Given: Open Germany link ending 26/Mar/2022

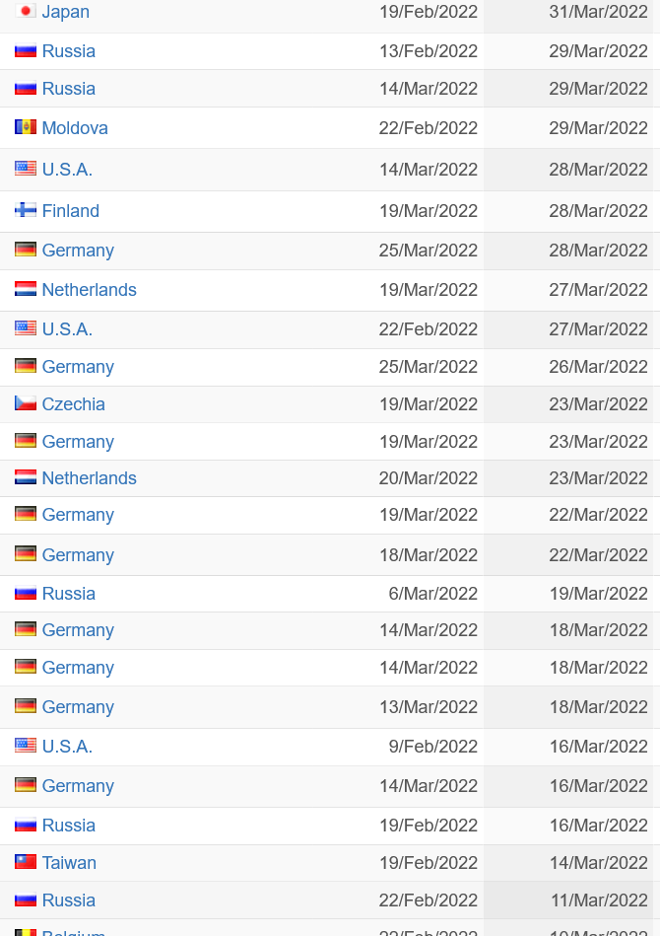Looking at the screenshot, I should 78,367.
